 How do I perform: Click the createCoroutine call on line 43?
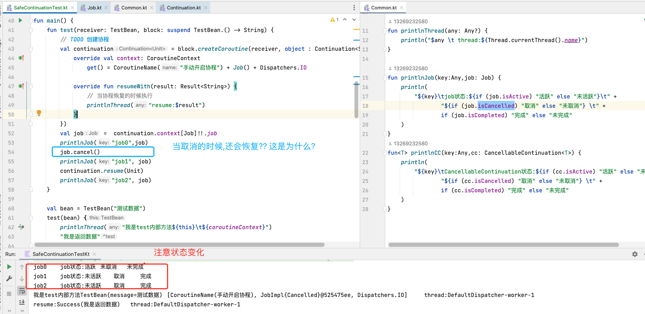[223, 49]
